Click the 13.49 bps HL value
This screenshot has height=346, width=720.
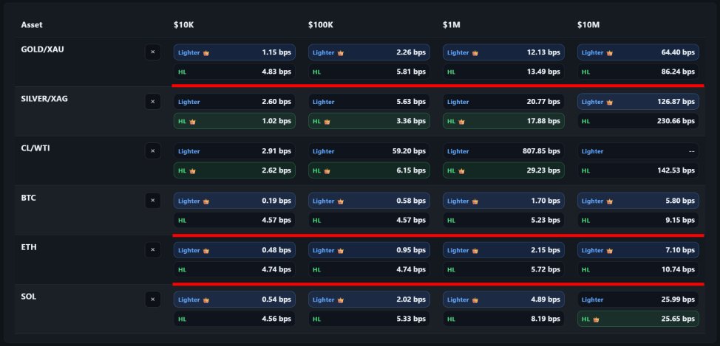pyautogui.click(x=543, y=72)
